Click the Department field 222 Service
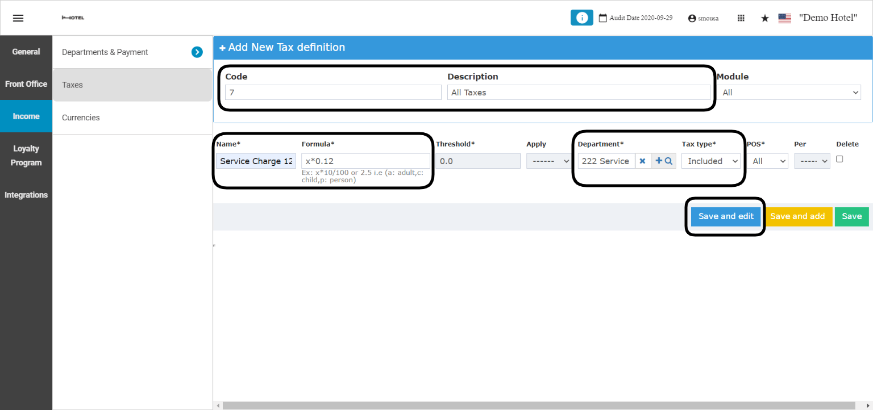 606,161
